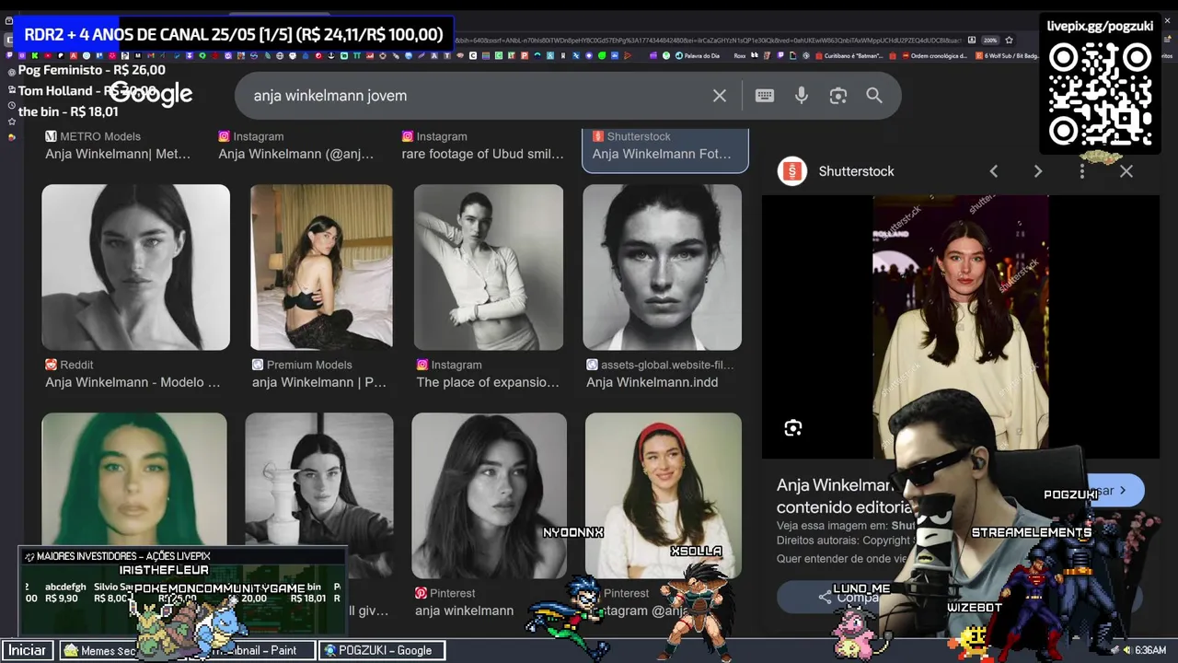Start voice search with the microphone icon
Viewport: 1178px width, 663px height.
(x=802, y=96)
